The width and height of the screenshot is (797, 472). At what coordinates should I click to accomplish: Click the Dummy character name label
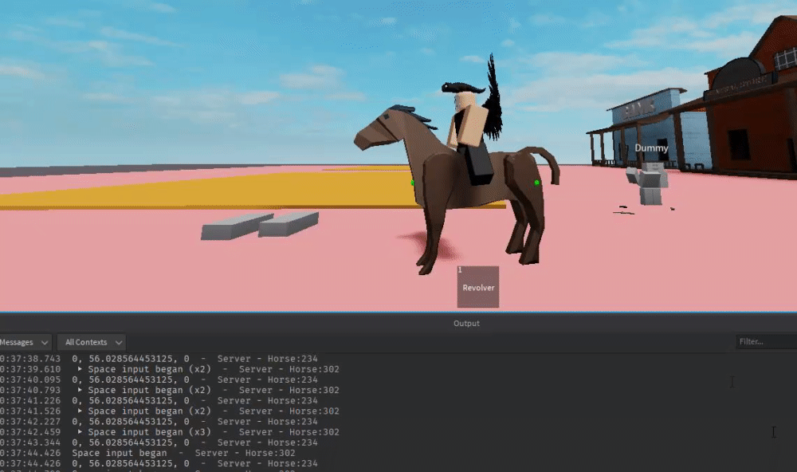pyautogui.click(x=651, y=148)
